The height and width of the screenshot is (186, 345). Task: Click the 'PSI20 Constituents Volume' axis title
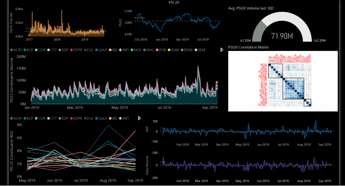[x=12, y=80]
